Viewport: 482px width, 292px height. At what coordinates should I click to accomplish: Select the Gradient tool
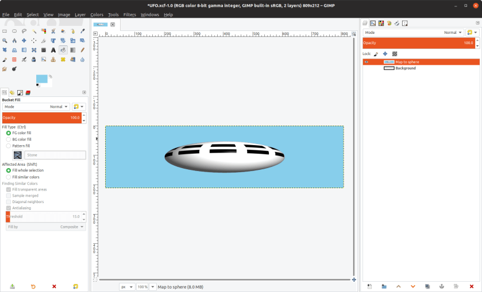click(x=73, y=50)
